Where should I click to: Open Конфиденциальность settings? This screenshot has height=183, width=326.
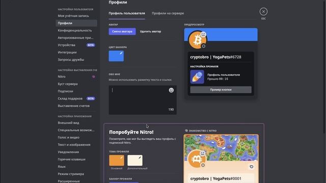pyautogui.click(x=76, y=30)
